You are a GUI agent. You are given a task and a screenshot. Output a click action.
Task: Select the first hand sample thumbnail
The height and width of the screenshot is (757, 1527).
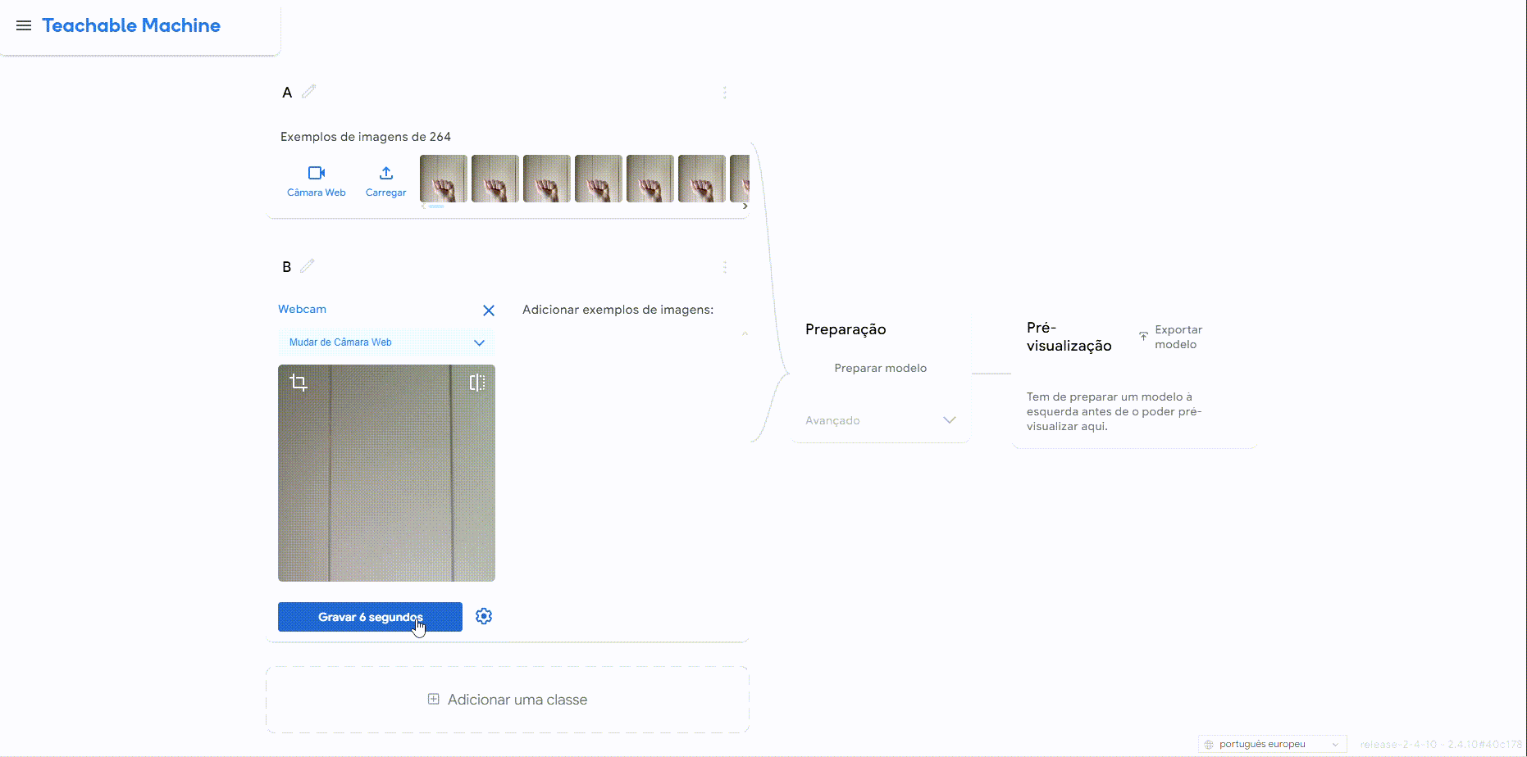pyautogui.click(x=444, y=179)
